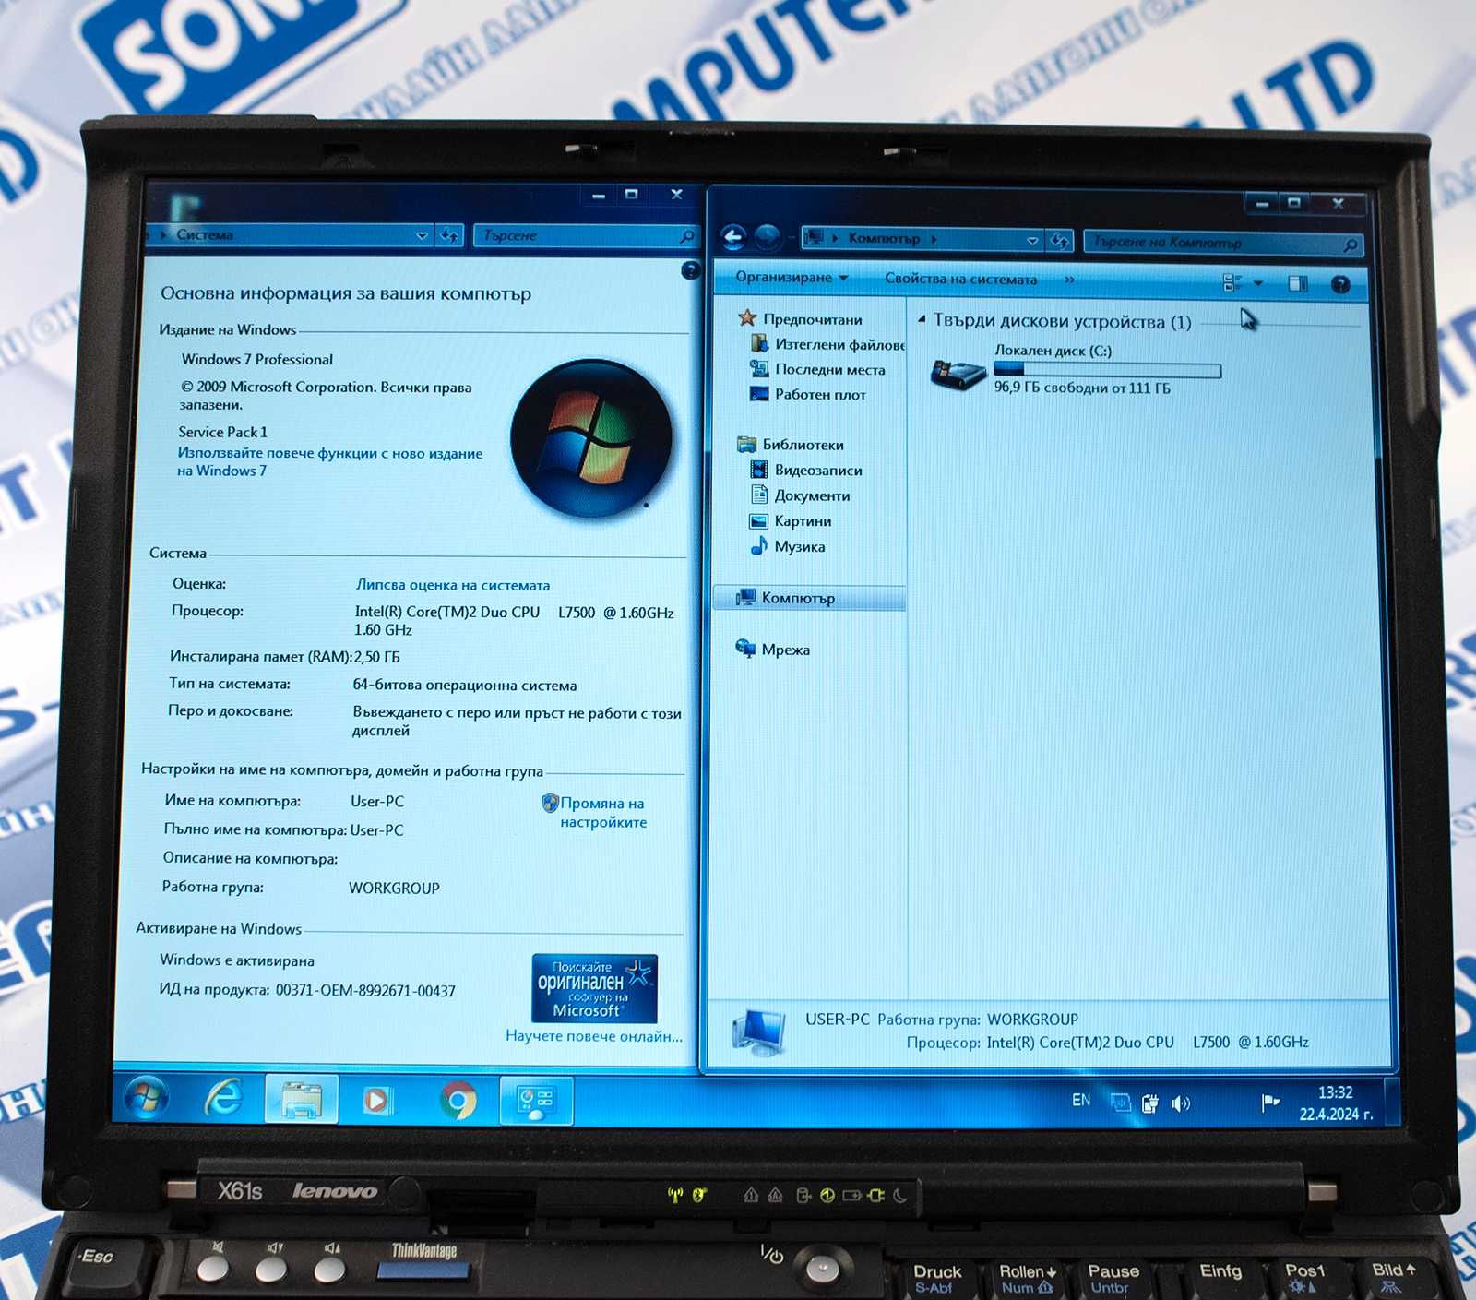
Task: Select the WORKGROUP value in System window
Action: pyautogui.click(x=394, y=888)
